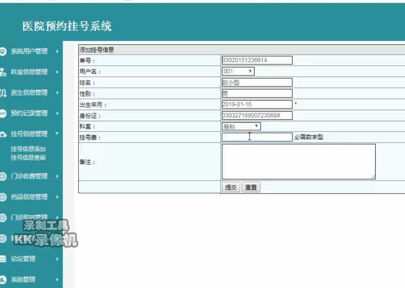Focus the 挂号费 input field
405x288 pixels.
click(257, 137)
